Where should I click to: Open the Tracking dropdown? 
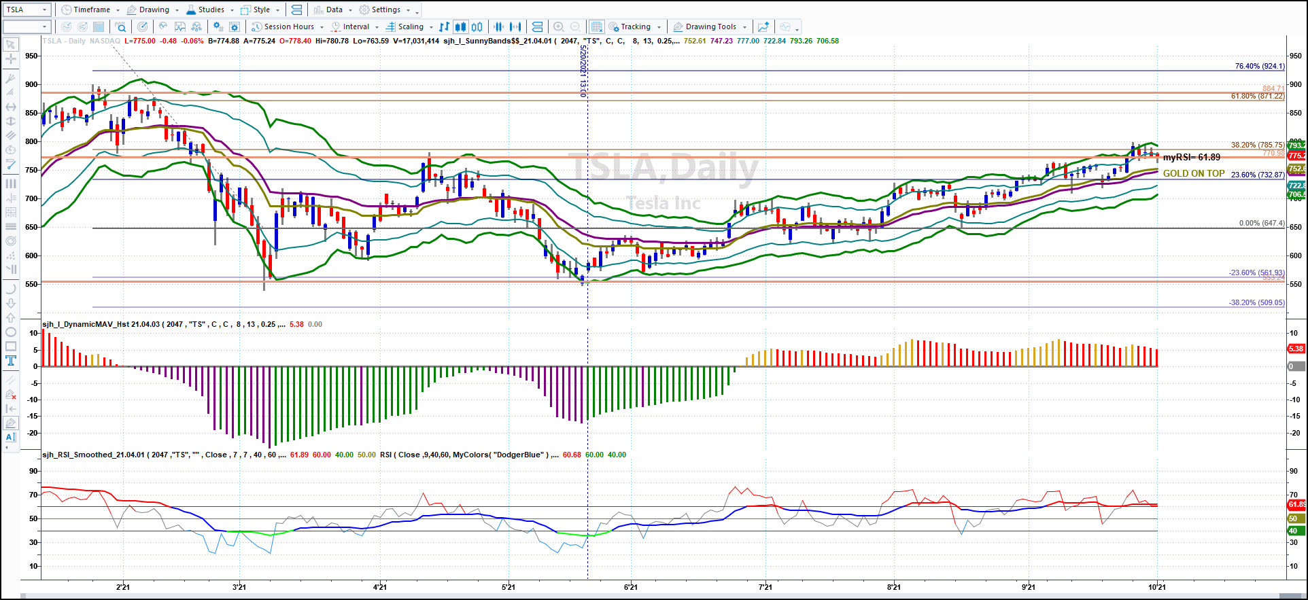click(x=635, y=27)
